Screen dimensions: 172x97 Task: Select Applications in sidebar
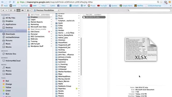pyautogui.click(x=11, y=24)
